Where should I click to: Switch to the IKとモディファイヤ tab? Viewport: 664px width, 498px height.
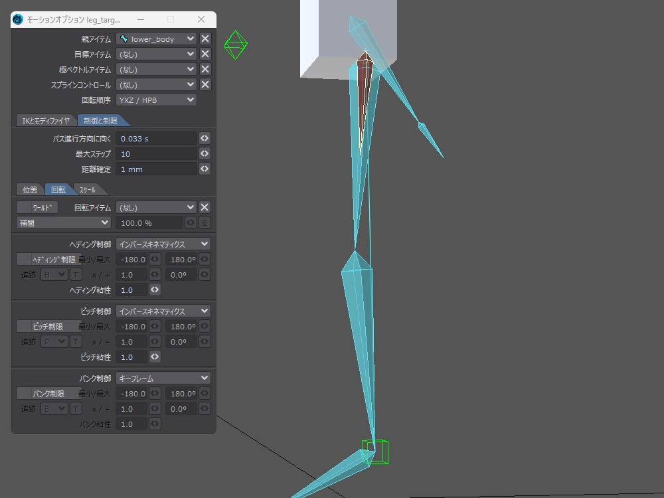pyautogui.click(x=45, y=120)
